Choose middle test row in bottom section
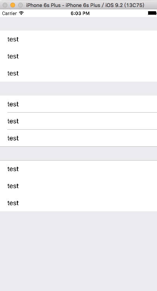Viewport: 157px width, 291px height. pos(78,186)
